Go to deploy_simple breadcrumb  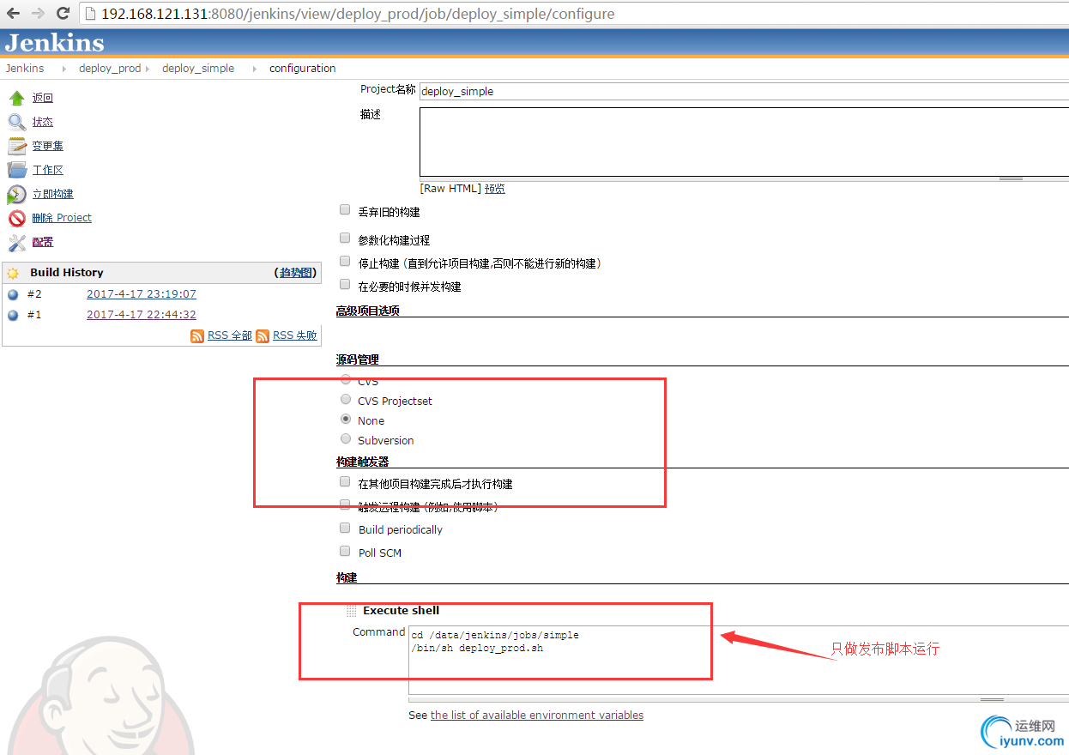pos(198,69)
